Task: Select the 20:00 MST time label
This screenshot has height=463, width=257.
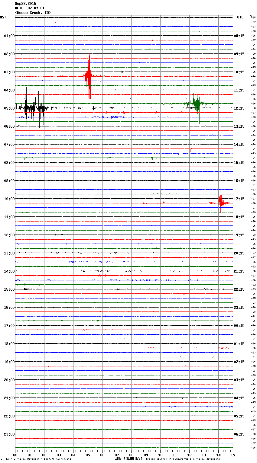Action: pyautogui.click(x=9, y=380)
